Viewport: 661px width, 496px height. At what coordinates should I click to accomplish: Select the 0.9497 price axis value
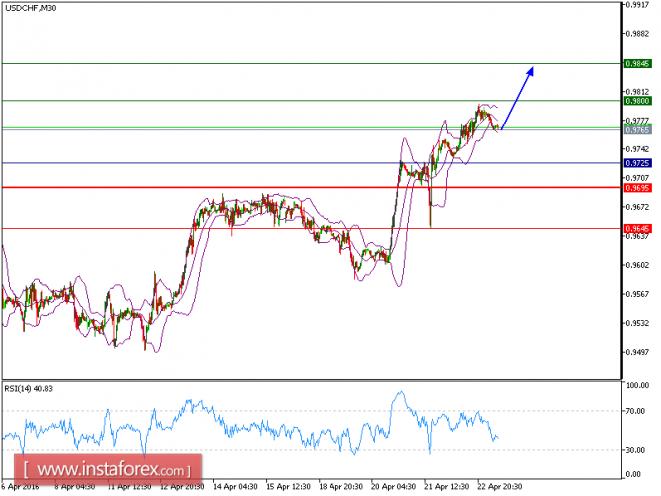[637, 352]
